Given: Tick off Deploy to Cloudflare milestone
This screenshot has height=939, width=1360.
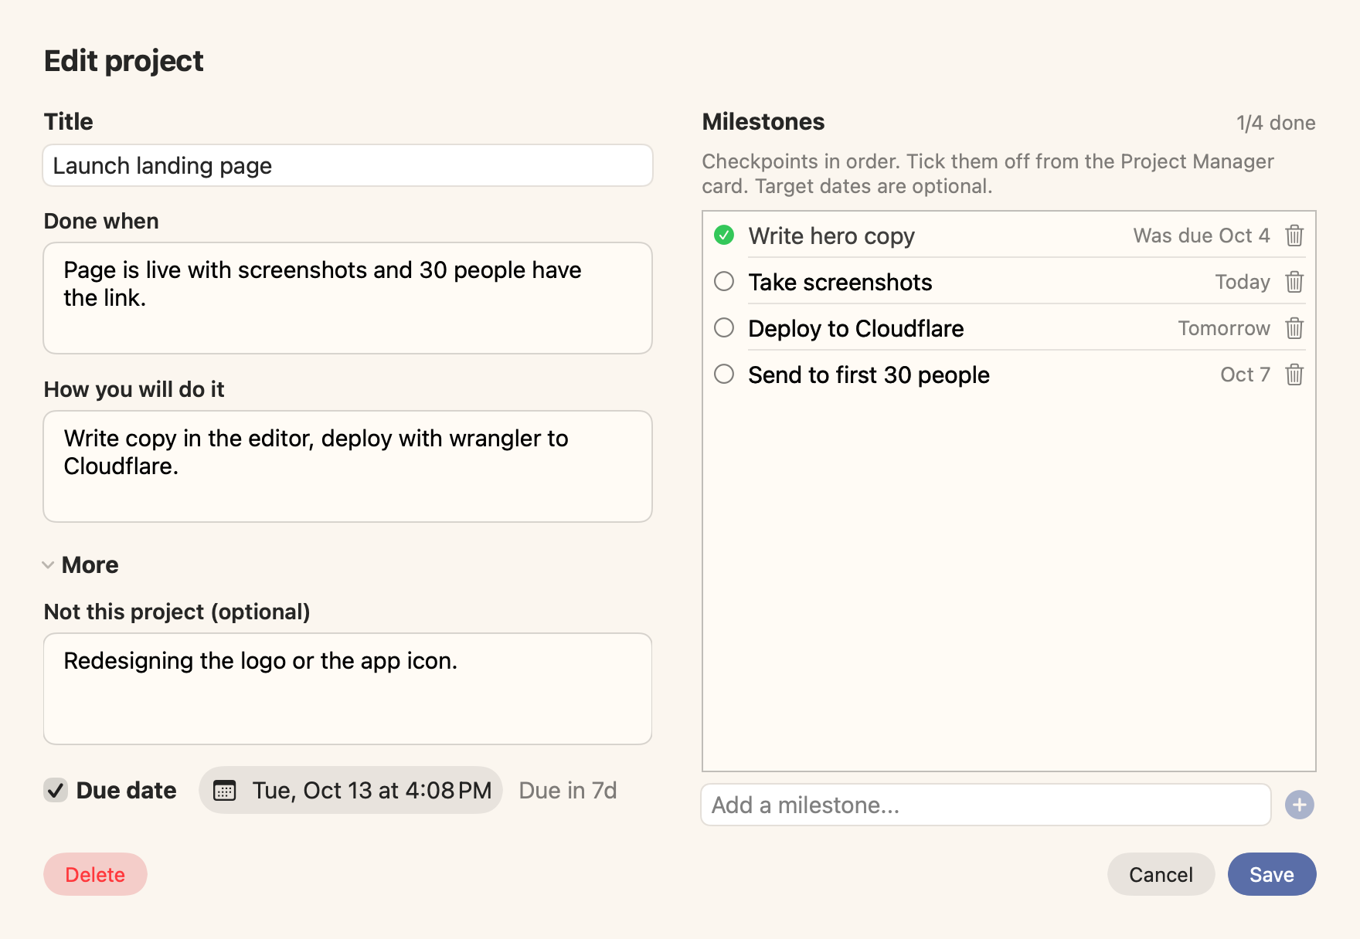Looking at the screenshot, I should coord(724,328).
